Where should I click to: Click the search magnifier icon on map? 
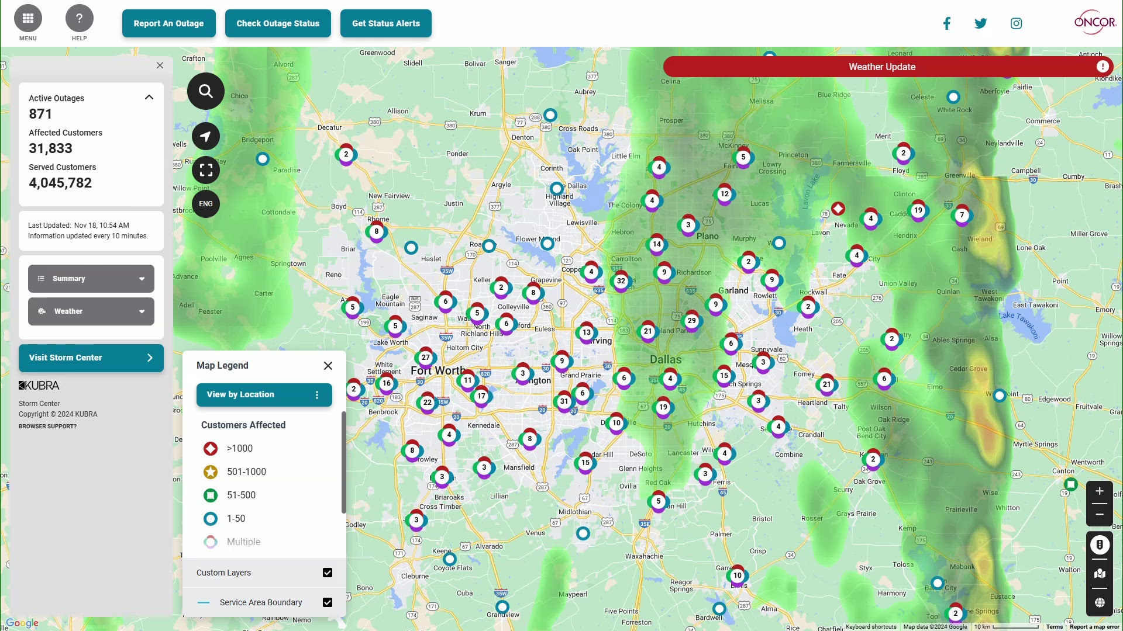[206, 91]
